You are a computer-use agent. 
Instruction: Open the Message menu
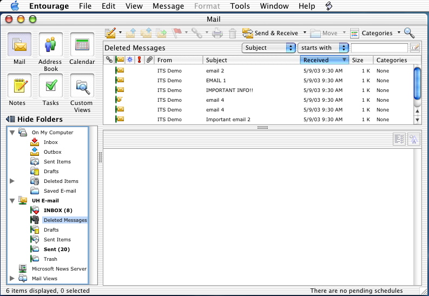click(x=168, y=6)
